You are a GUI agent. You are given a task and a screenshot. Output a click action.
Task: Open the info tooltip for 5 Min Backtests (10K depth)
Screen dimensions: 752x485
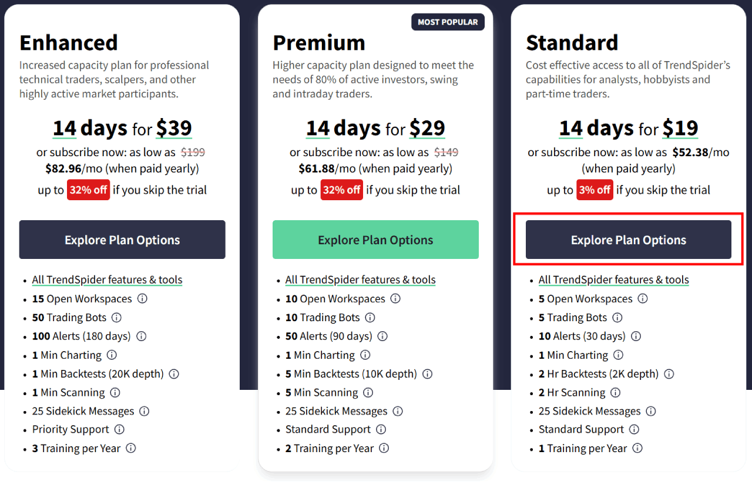[x=427, y=374]
